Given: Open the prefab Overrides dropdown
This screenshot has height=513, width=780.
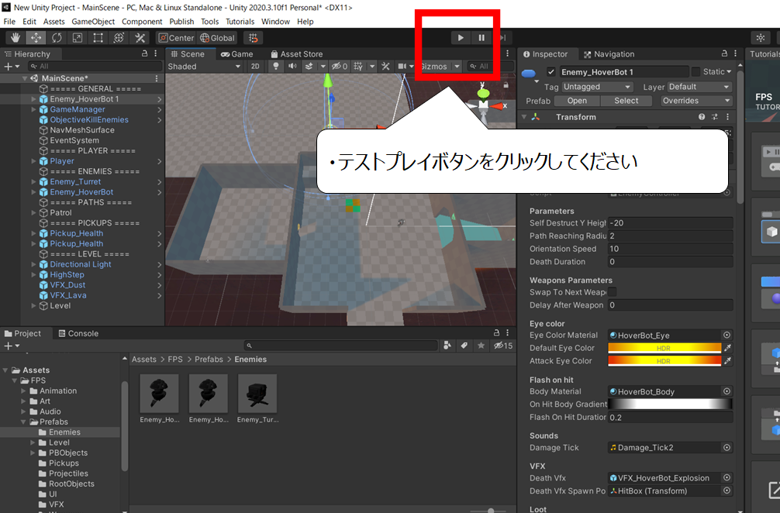Looking at the screenshot, I should point(696,101).
